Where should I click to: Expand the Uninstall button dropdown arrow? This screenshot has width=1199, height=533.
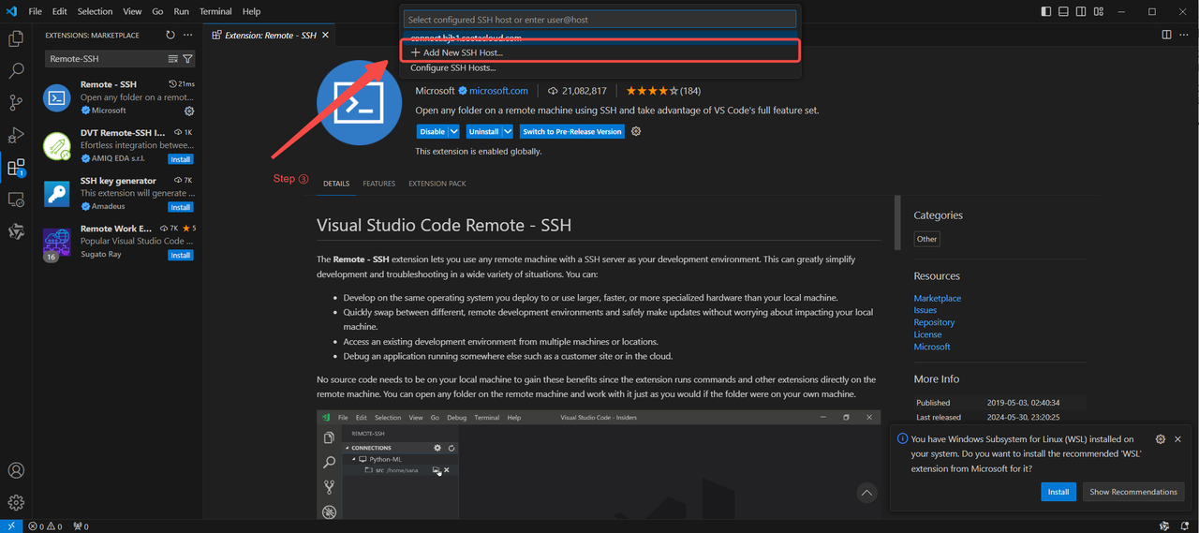[x=508, y=132]
